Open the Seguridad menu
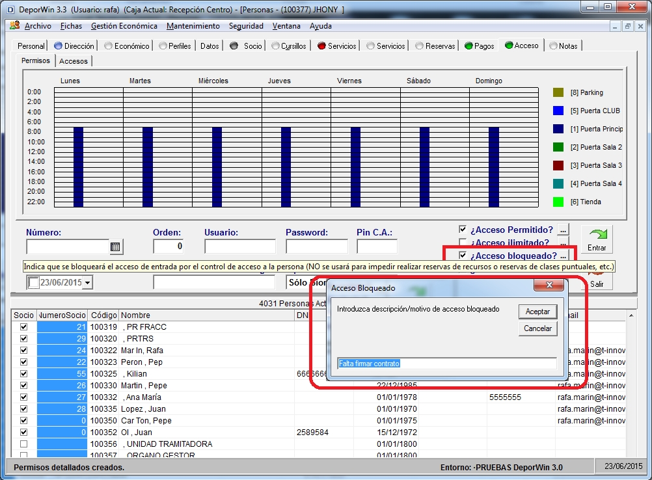652x480 pixels. coord(246,26)
